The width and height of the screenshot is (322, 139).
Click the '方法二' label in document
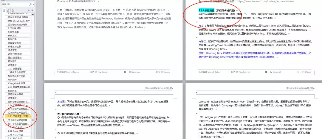[202, 42]
